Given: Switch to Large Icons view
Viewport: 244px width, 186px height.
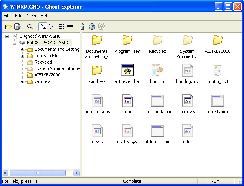Looking at the screenshot, I should [43, 27].
